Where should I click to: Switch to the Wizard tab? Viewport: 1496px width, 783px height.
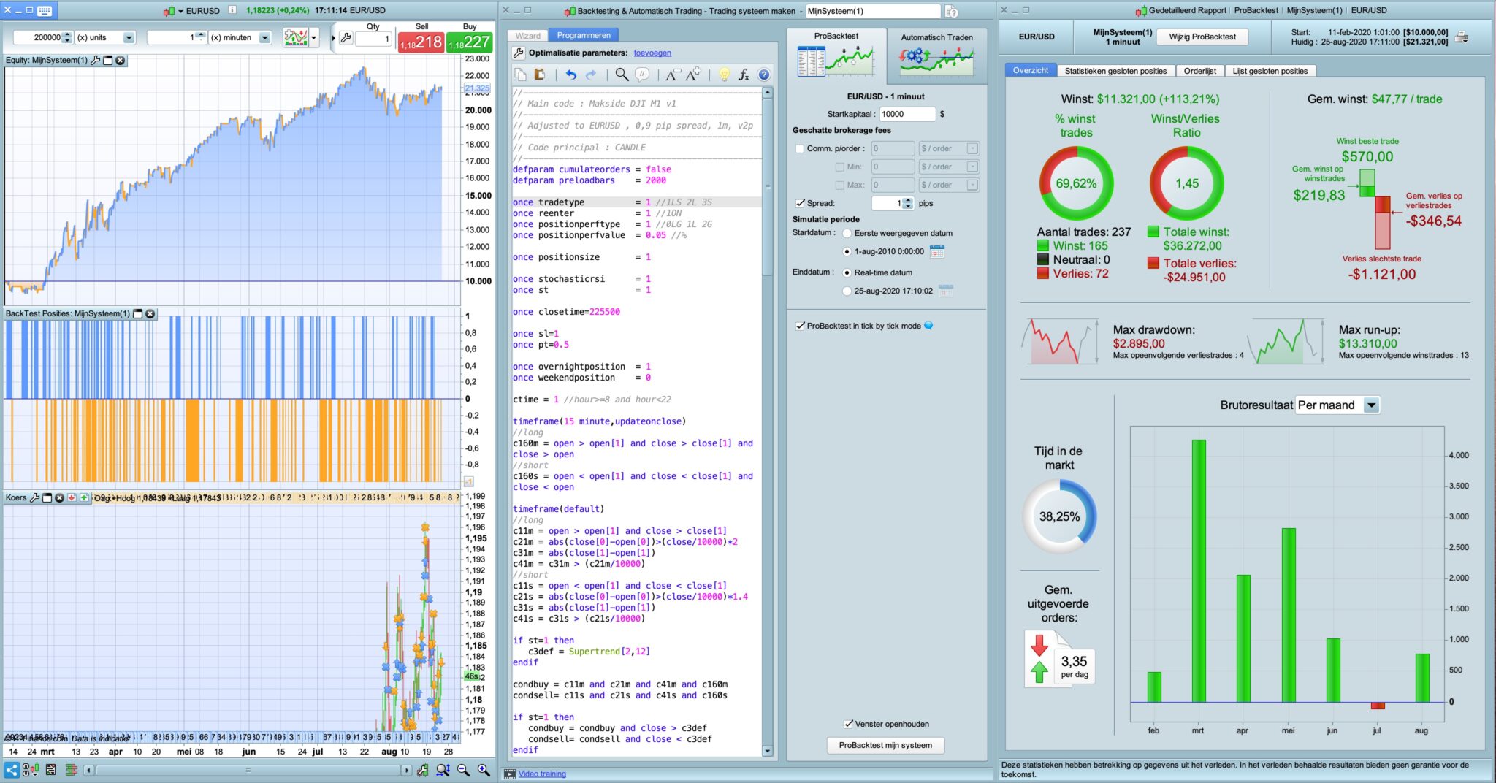pos(527,35)
